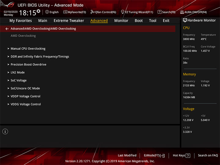Open Search(F9) label
Viewport: 220px width, 165px height.
[x=169, y=12]
